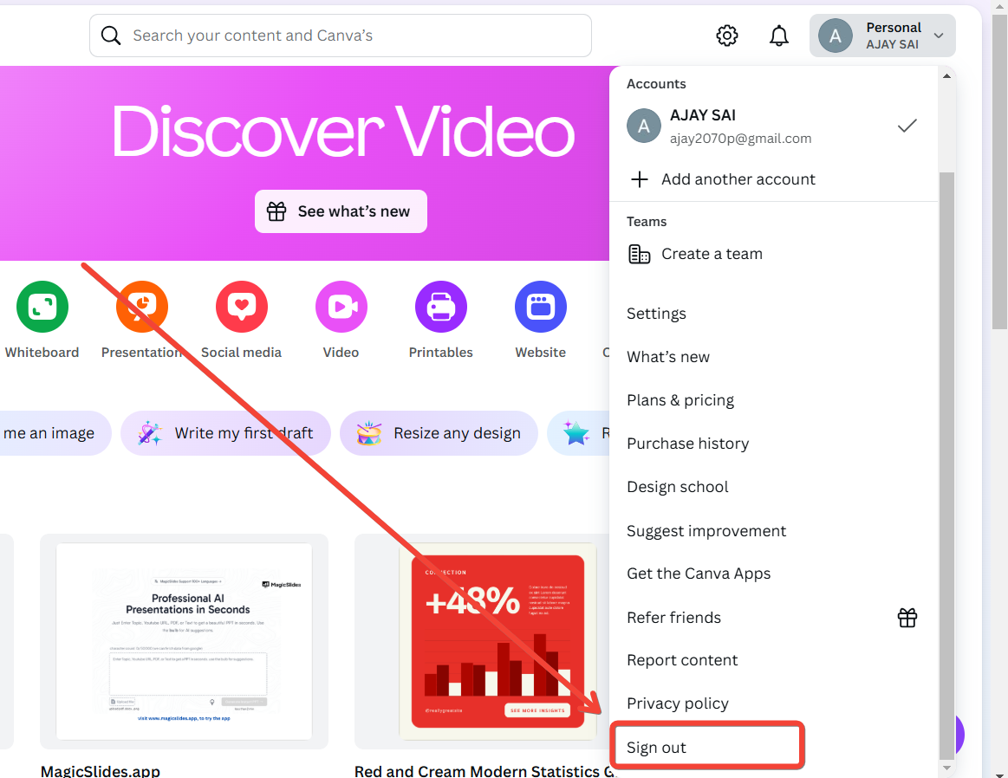This screenshot has width=1008, height=778.
Task: Click the See what's new button
Action: 341,211
